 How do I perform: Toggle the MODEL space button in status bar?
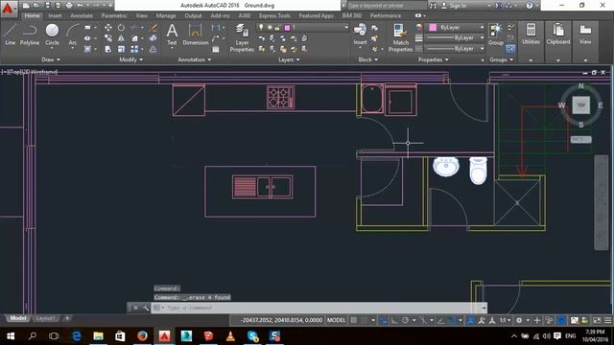pyautogui.click(x=336, y=320)
